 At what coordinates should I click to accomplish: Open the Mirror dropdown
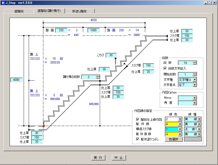pyautogui.click(x=195, y=98)
